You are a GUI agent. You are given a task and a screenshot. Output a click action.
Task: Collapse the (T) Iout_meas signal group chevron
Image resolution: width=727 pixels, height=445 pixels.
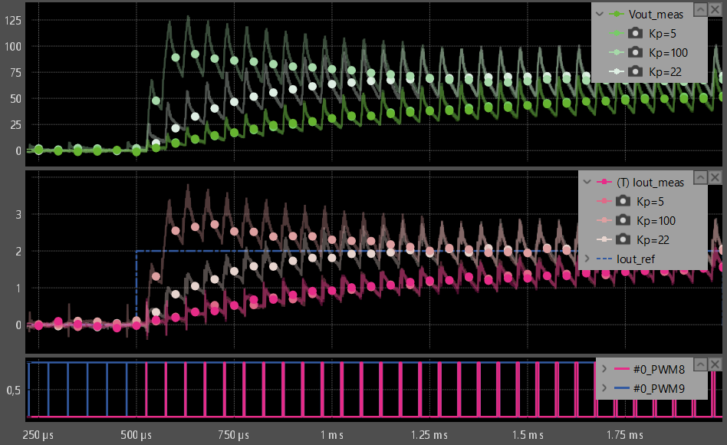587,183
